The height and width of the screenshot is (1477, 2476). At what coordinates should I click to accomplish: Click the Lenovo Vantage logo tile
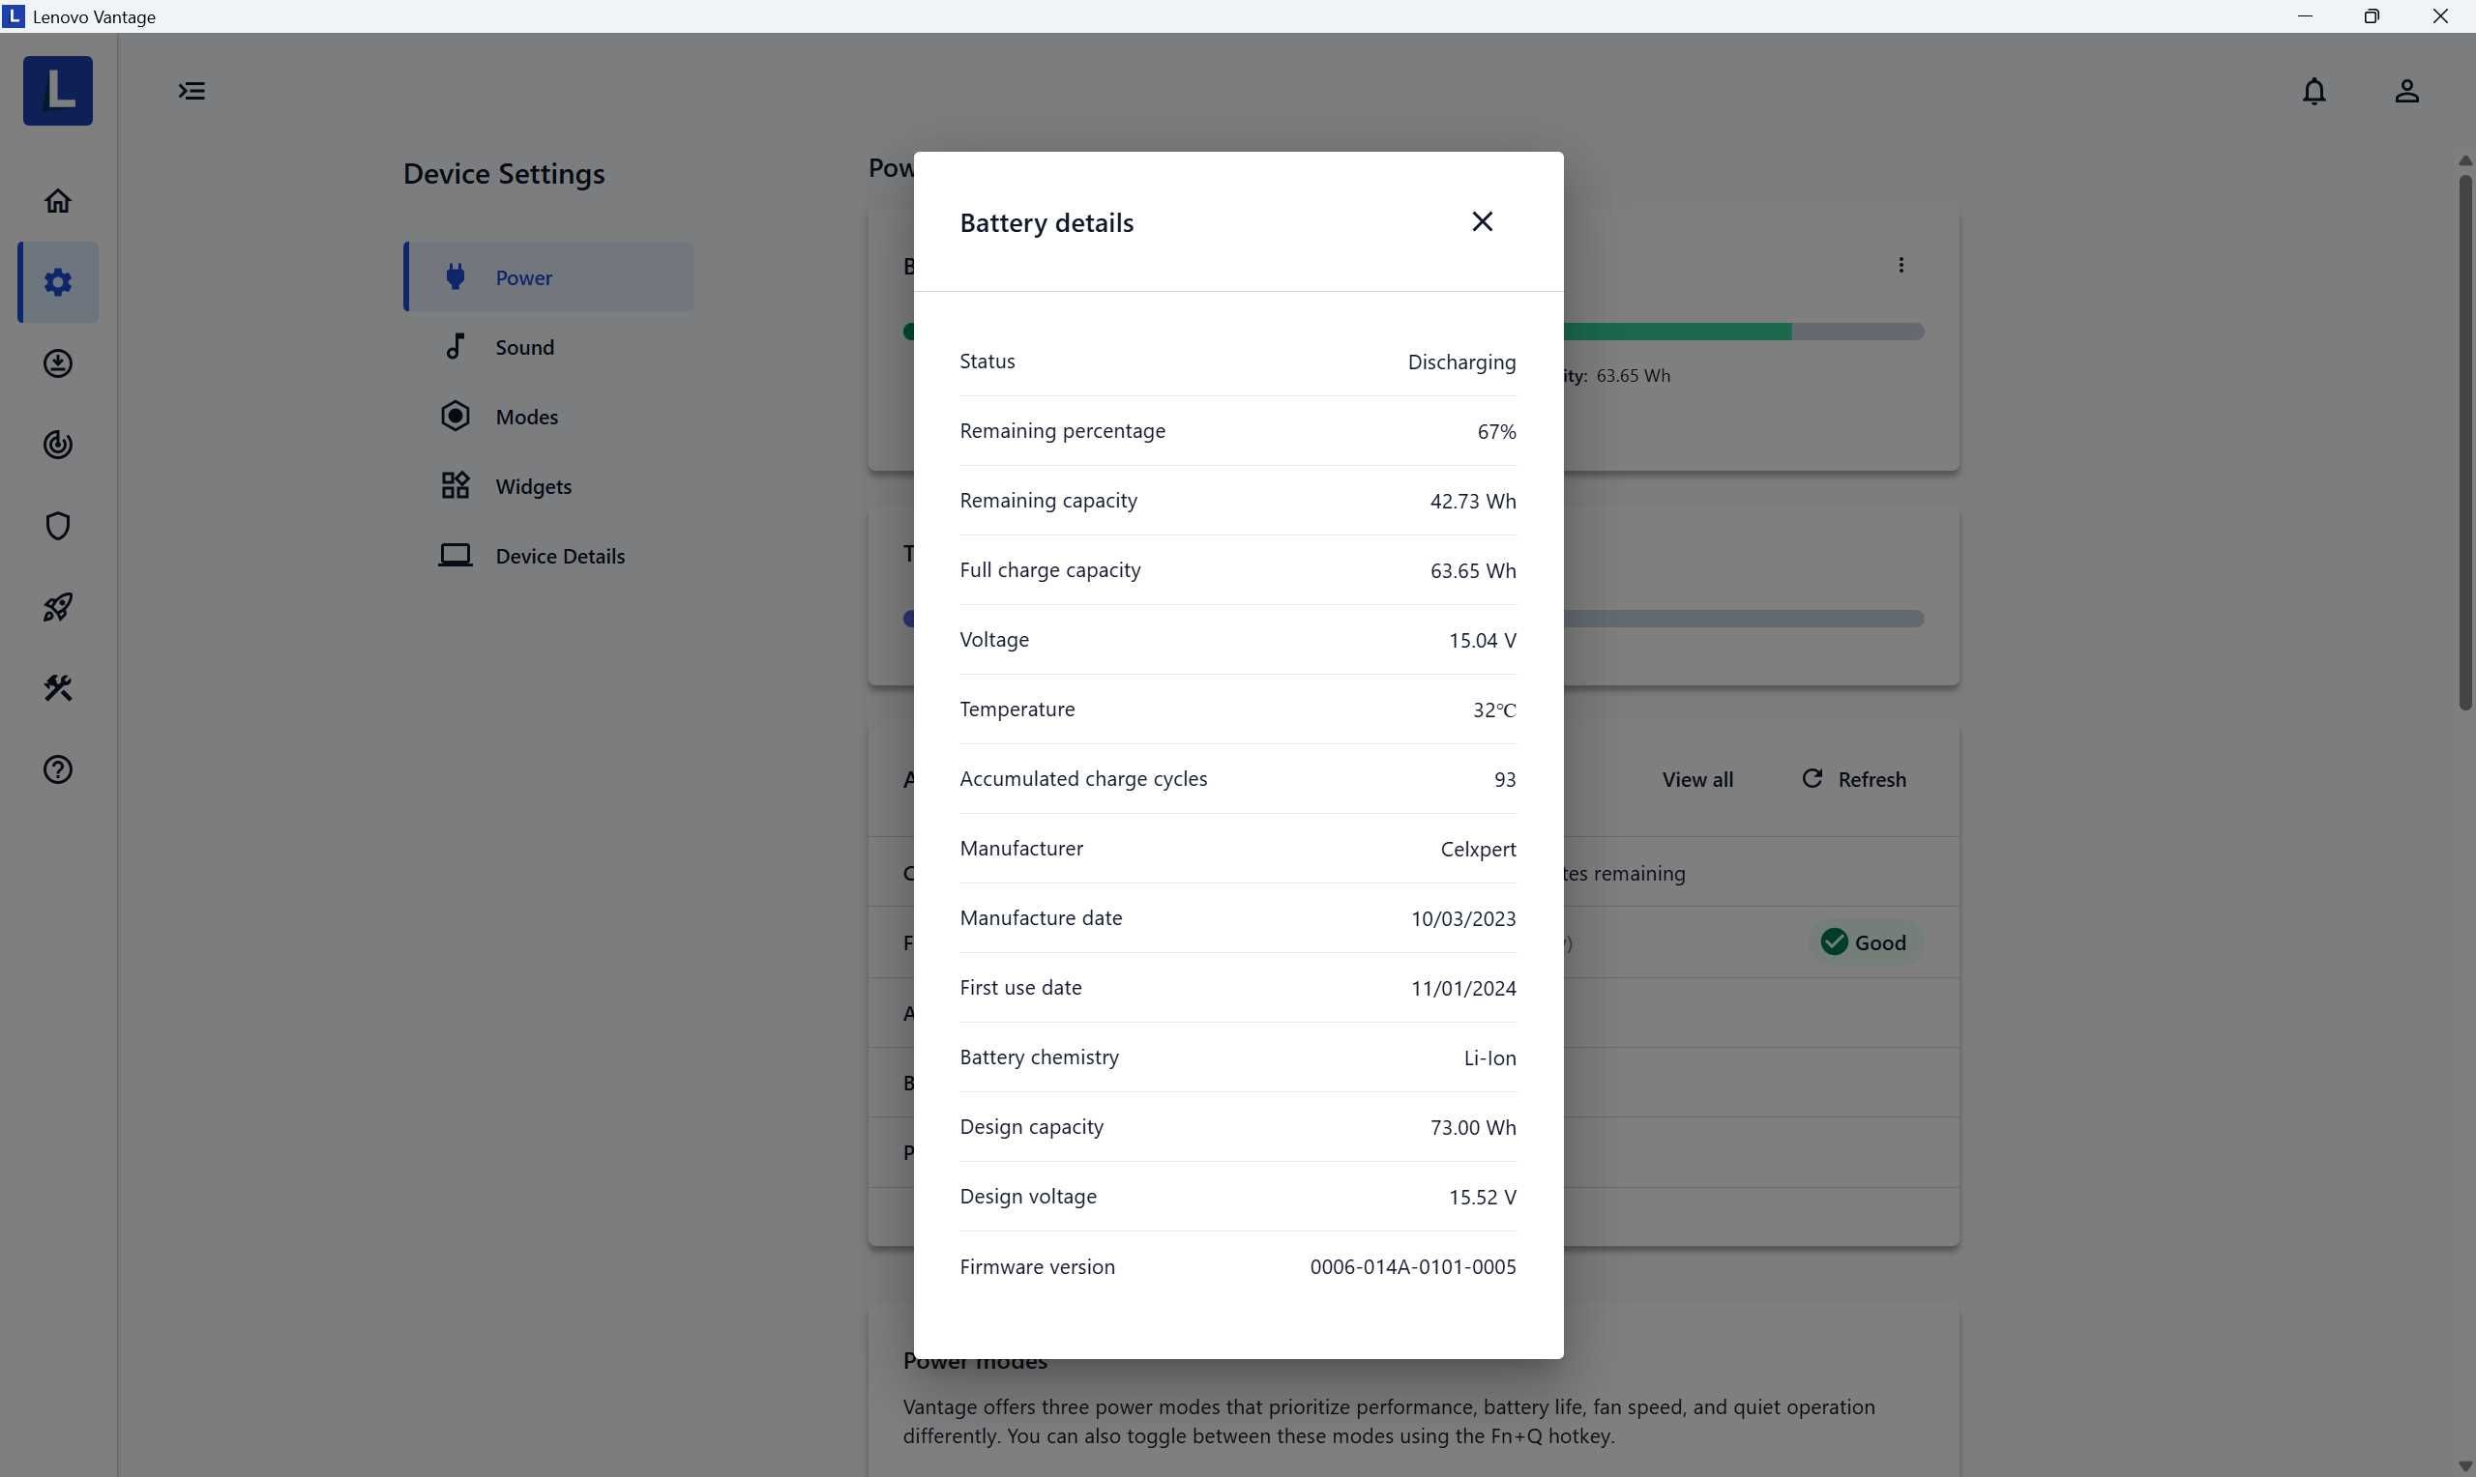pyautogui.click(x=58, y=91)
